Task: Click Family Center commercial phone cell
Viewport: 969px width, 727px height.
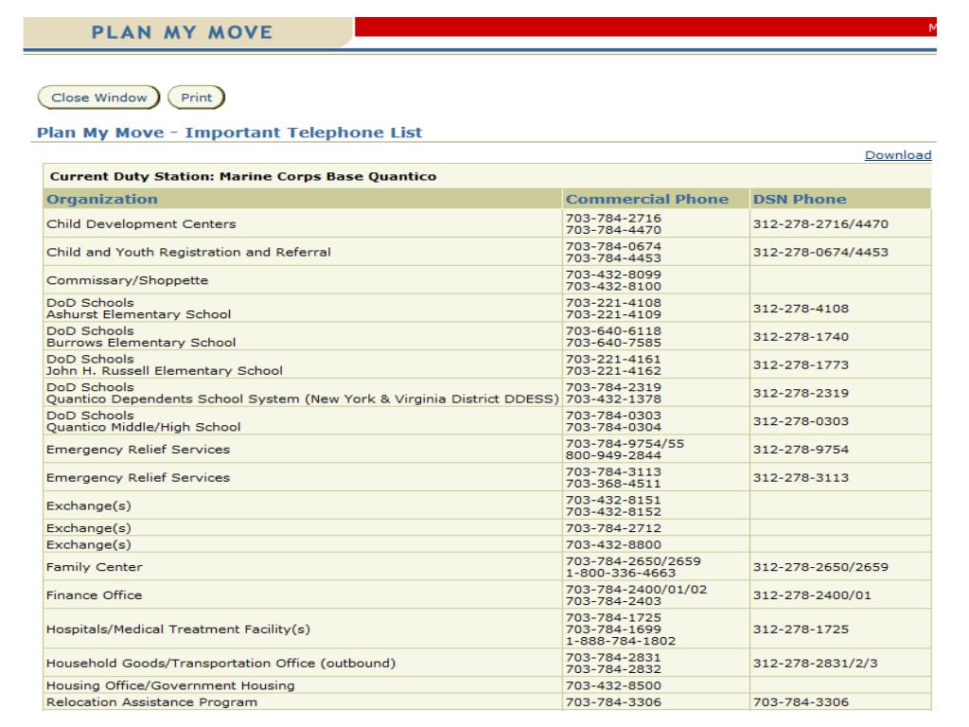Action: point(656,567)
